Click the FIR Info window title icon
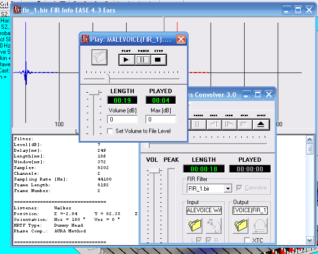318x254 pixels. [17, 10]
